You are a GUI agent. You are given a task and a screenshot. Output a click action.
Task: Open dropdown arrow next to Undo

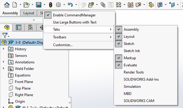tap(76, 5)
